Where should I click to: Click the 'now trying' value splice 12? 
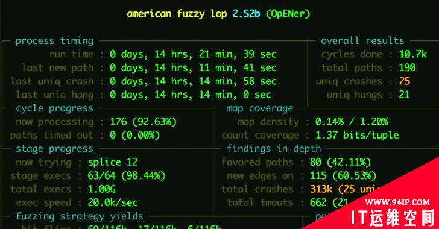tap(113, 162)
